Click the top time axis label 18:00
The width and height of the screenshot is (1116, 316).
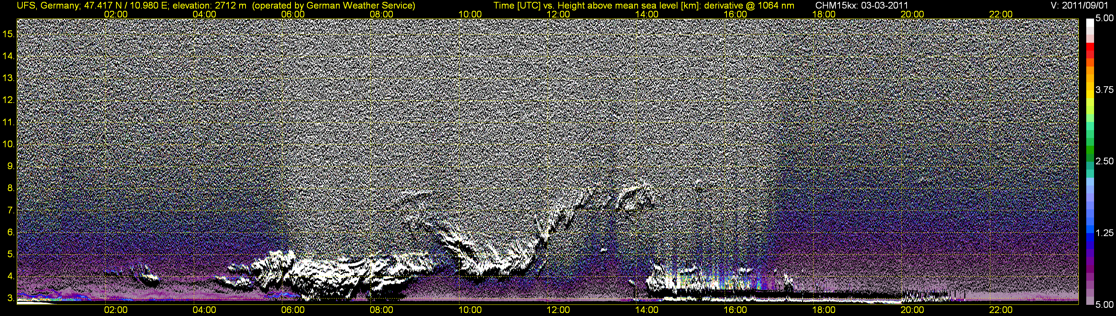(x=824, y=14)
